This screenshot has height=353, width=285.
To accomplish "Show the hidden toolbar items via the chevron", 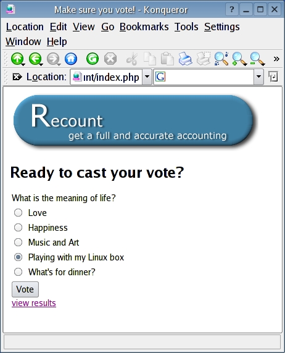I will point(276,59).
